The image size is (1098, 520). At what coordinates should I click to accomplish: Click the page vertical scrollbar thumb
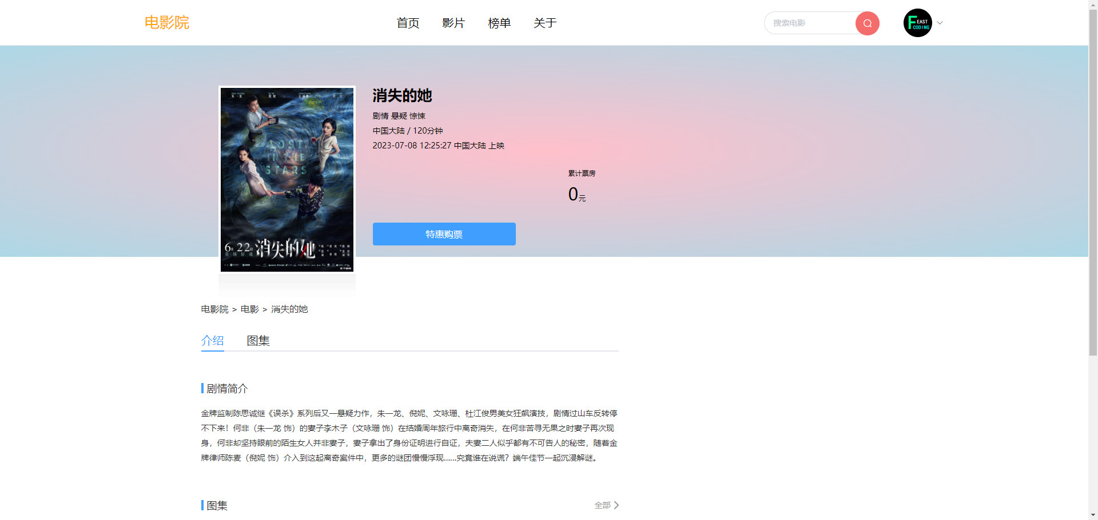click(x=1093, y=183)
